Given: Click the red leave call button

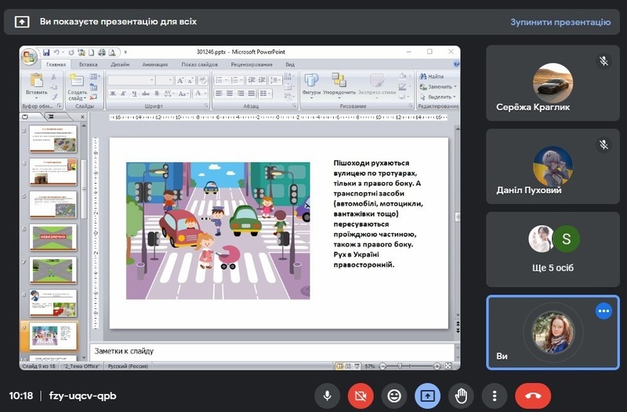Looking at the screenshot, I should 533,396.
